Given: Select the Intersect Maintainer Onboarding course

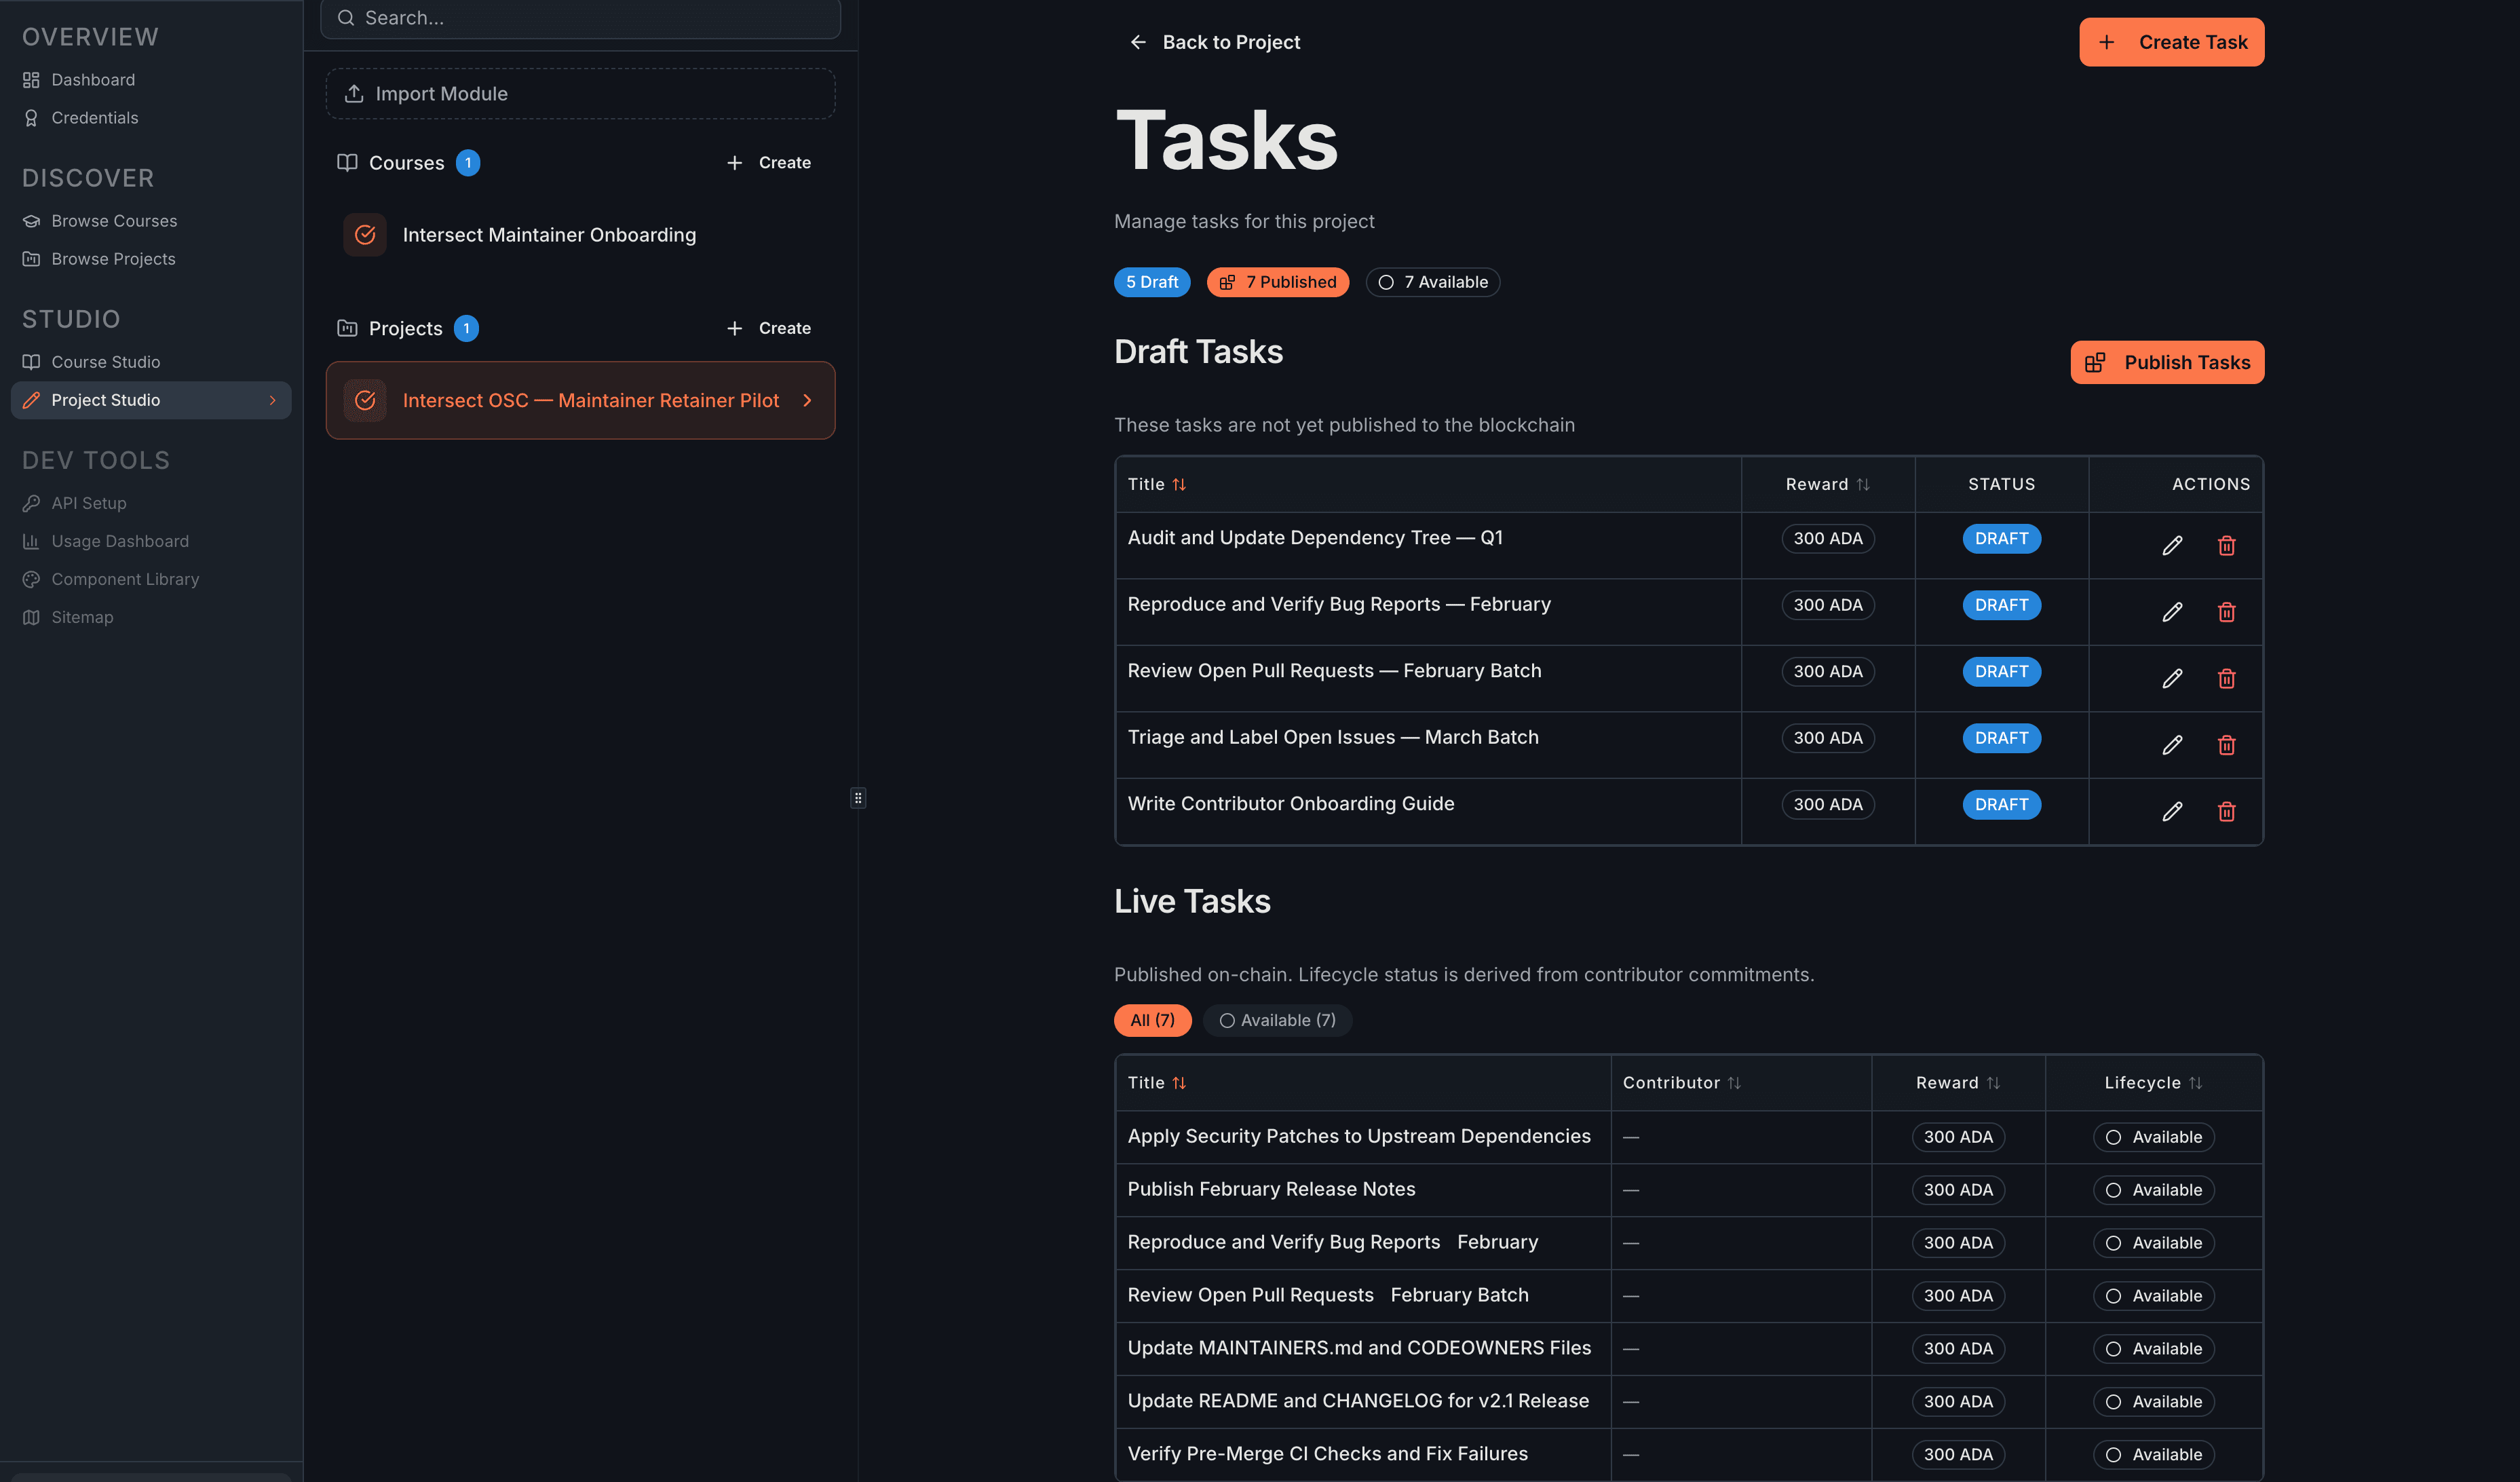Looking at the screenshot, I should click(x=549, y=234).
